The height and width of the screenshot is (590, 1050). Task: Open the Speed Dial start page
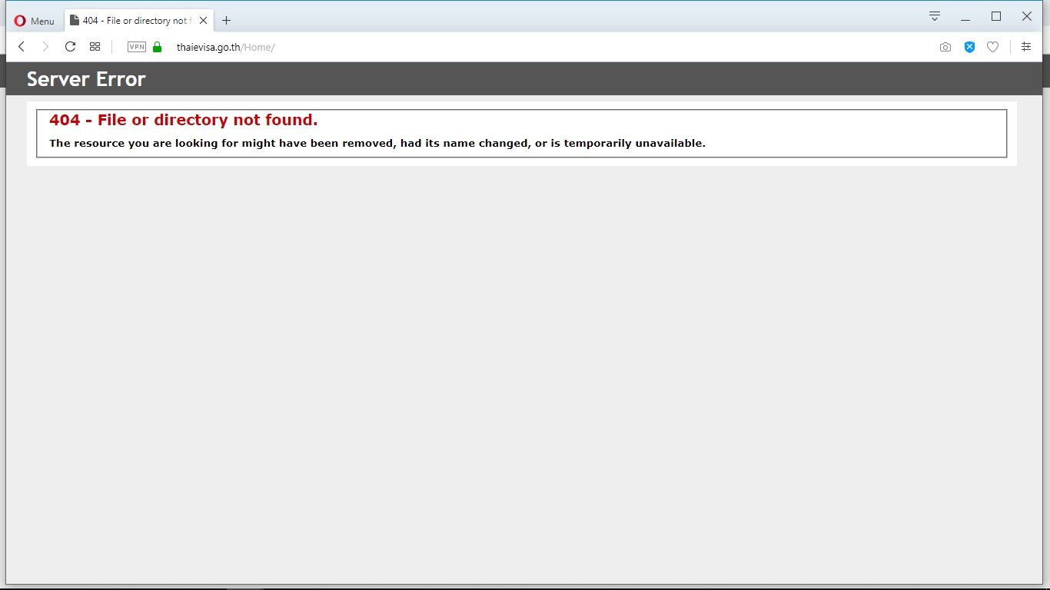coord(95,47)
